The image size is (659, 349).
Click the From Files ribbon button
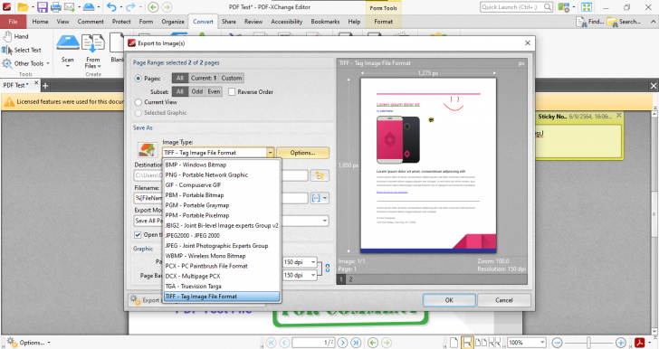(93, 52)
